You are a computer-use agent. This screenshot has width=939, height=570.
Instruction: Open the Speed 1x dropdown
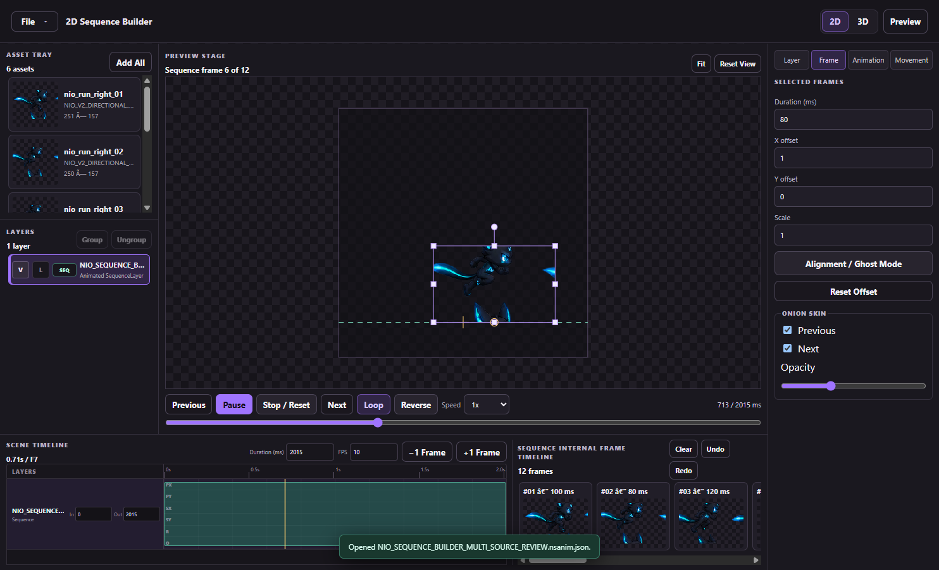[x=487, y=405]
